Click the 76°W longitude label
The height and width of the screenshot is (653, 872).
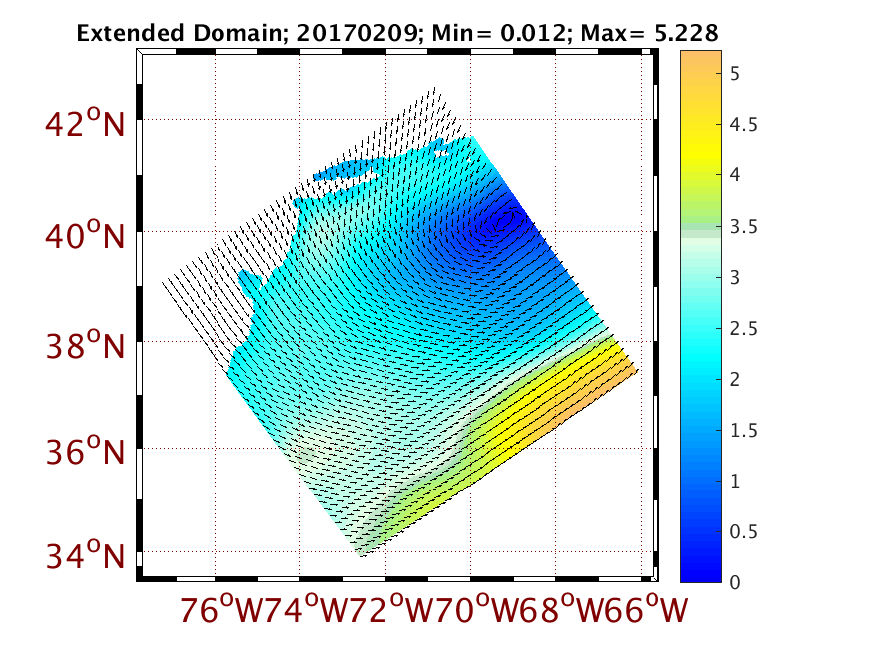click(x=221, y=609)
